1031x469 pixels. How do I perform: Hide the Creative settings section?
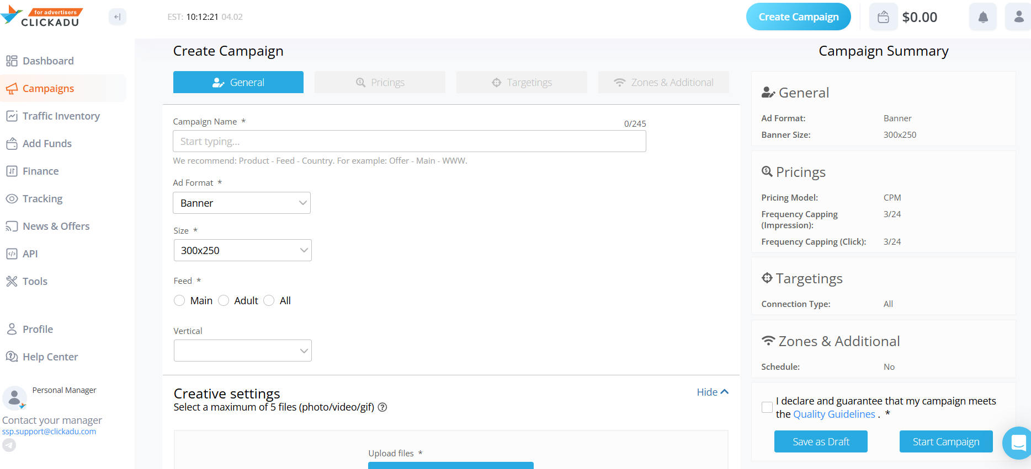[712, 392]
